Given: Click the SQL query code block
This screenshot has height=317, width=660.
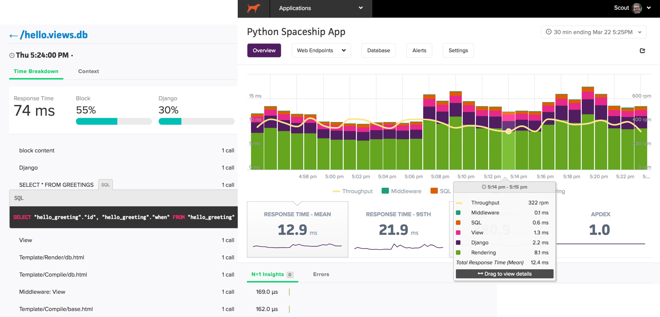Looking at the screenshot, I should pos(123,217).
